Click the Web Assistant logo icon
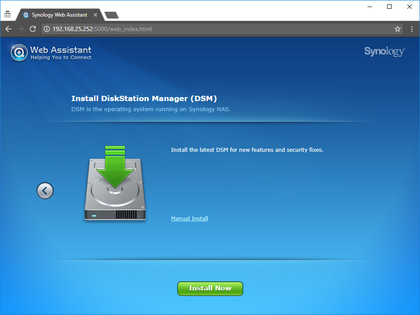 (x=19, y=52)
